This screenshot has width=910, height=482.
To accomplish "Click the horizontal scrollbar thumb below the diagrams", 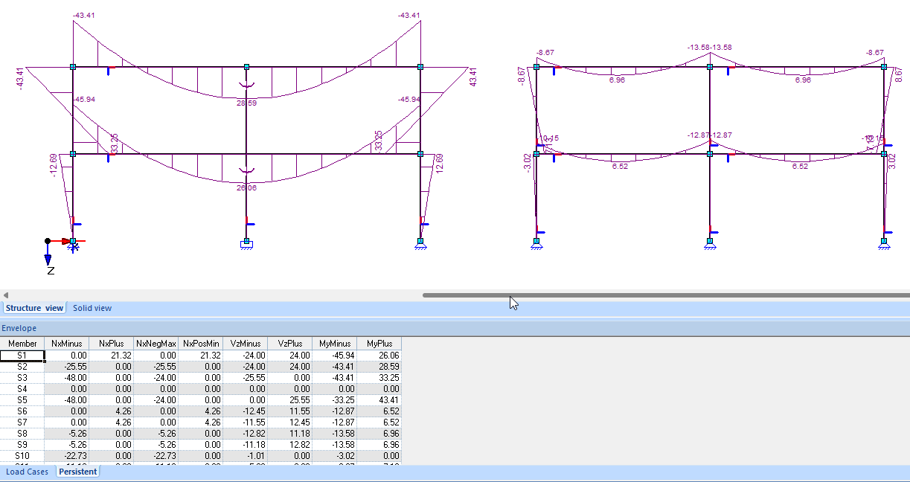I will 666,295.
